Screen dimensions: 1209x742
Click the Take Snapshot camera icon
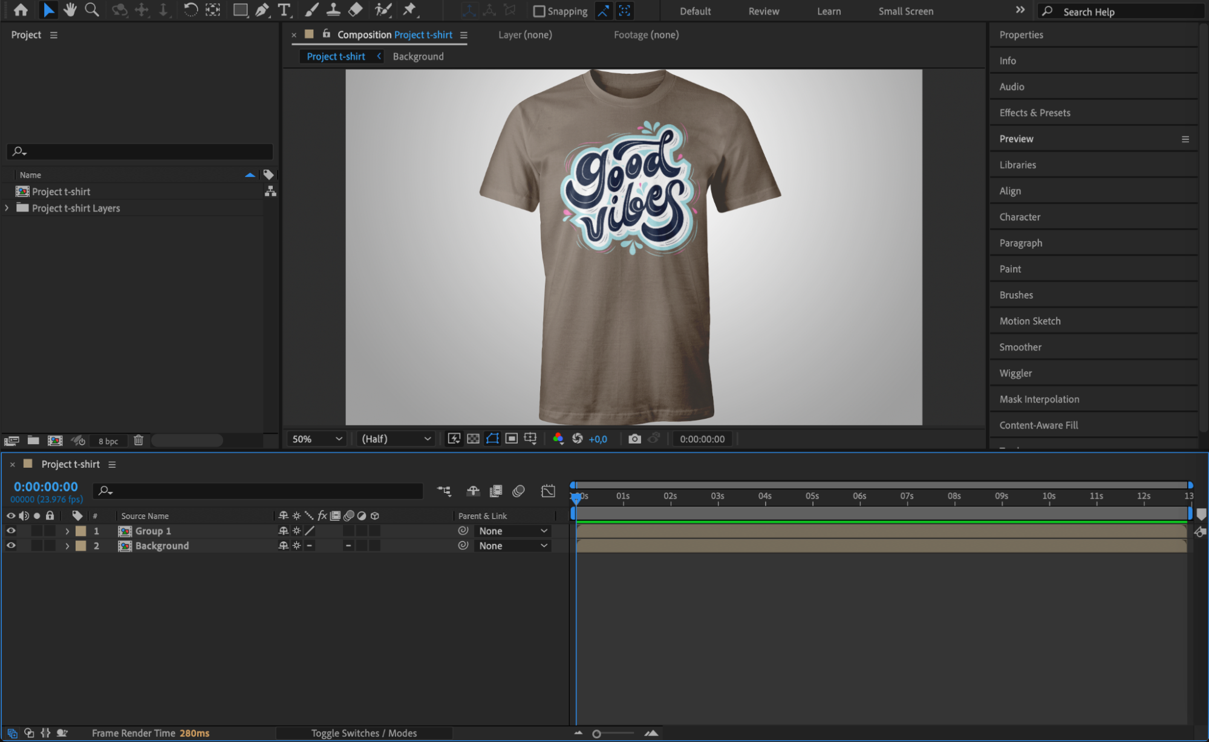pyautogui.click(x=634, y=439)
